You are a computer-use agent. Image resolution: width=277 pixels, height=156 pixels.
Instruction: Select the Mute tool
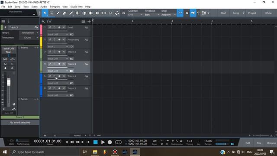tap(77, 13)
